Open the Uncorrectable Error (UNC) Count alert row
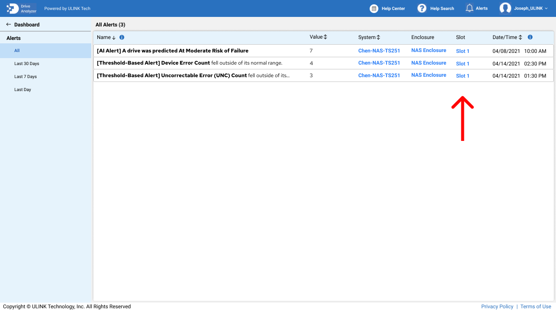The width and height of the screenshot is (556, 310). (193, 75)
